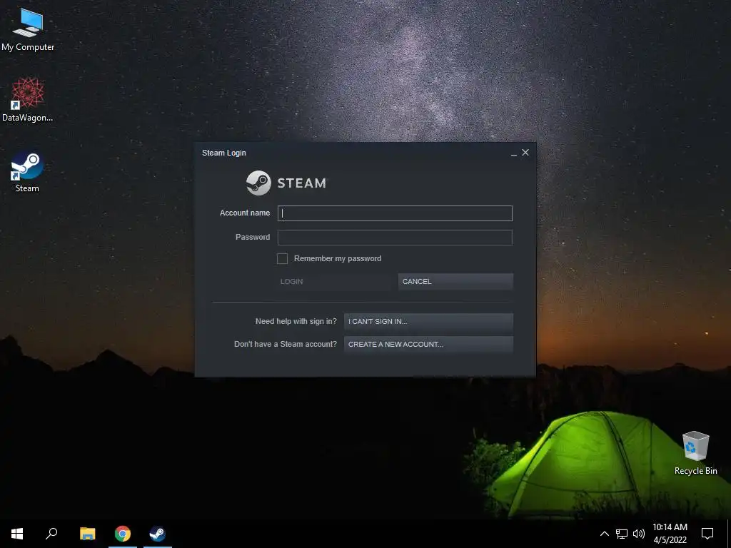Click the Steam logo in login dialog
Image resolution: width=731 pixels, height=548 pixels.
287,183
